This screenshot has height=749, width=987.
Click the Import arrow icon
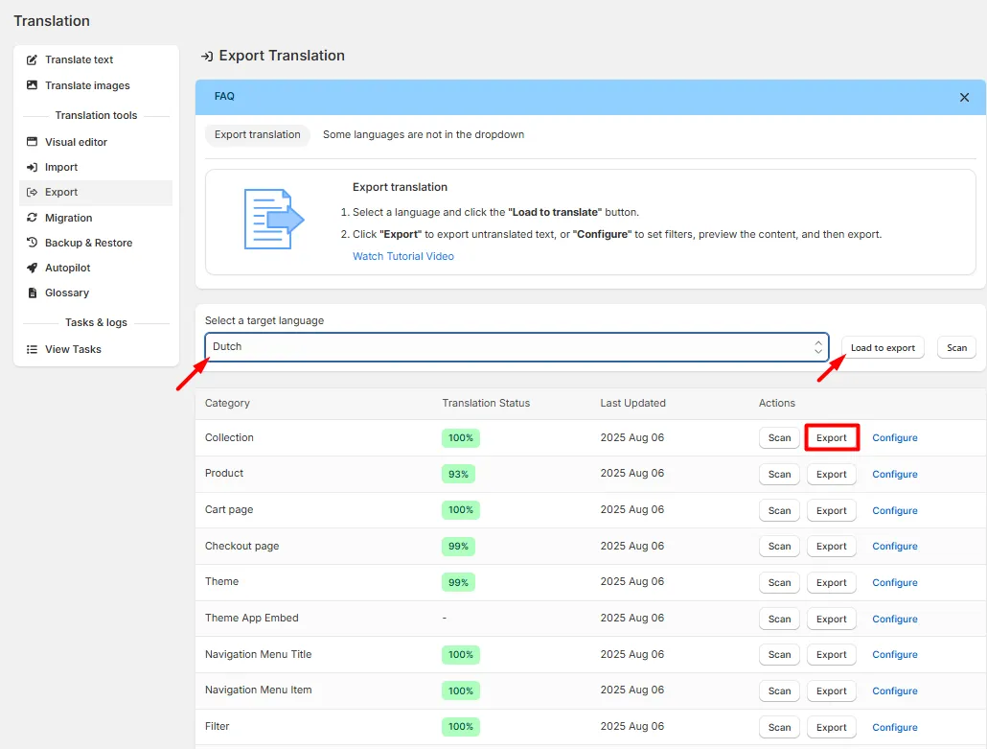(x=32, y=167)
